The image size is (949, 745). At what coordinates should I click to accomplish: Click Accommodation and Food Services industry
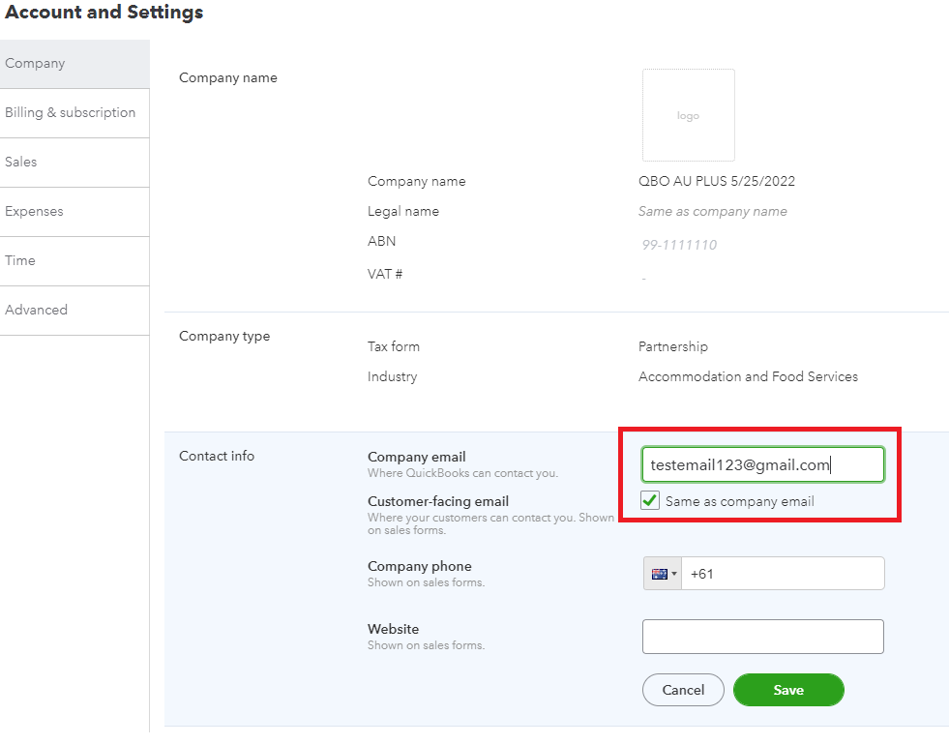pos(748,376)
